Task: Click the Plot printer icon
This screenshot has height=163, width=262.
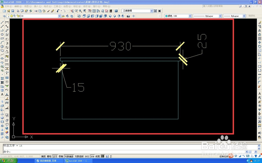Action: pyautogui.click(x=18, y=11)
